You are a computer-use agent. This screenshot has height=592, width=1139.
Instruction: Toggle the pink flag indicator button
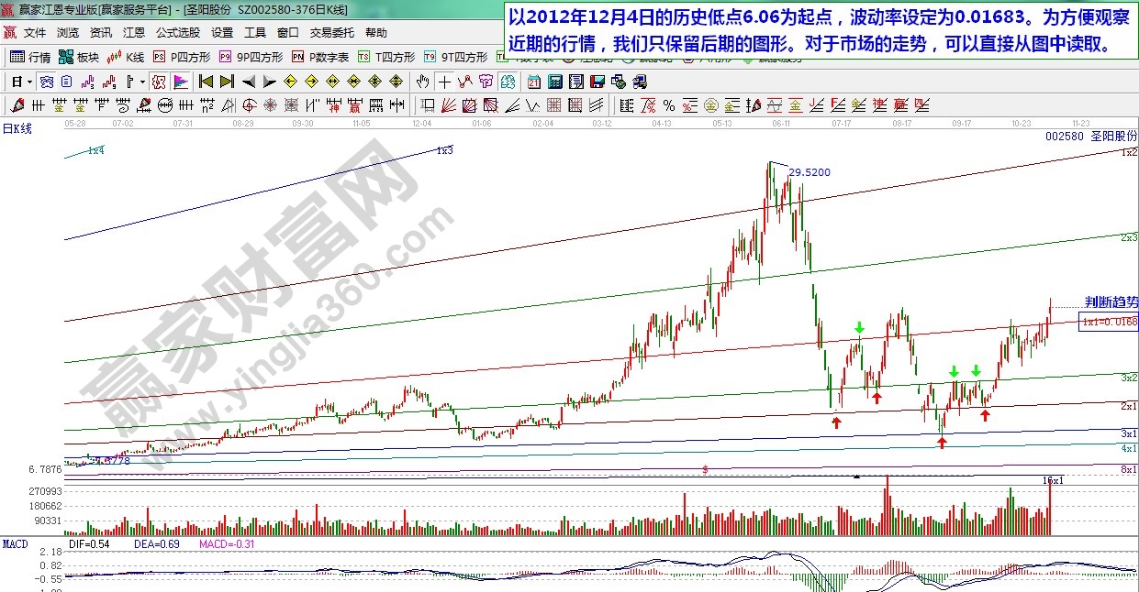pos(181,82)
